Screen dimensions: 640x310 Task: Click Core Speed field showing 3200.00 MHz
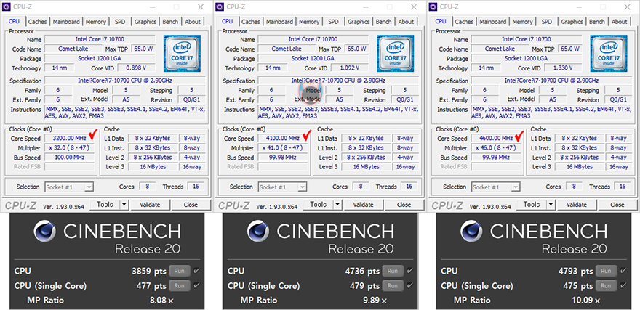pos(69,138)
